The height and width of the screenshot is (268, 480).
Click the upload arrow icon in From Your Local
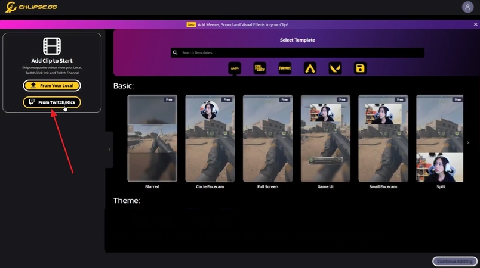point(33,86)
